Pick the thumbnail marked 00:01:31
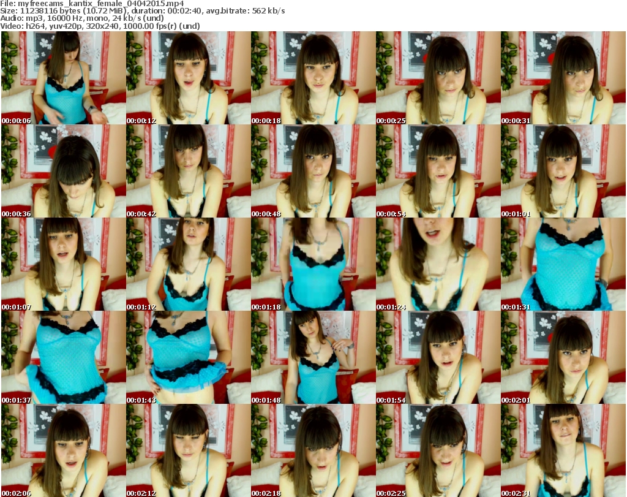Image resolution: width=627 pixels, height=497 pixels. [563, 264]
